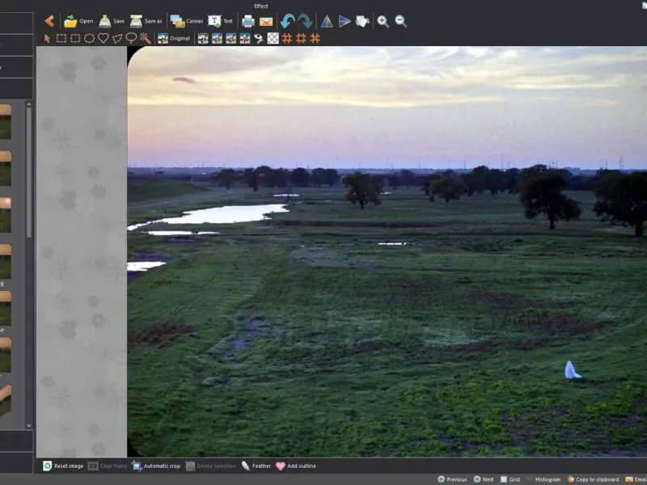Toggle the Grid overlay
Viewport: 647px width, 485px height.
pos(510,479)
